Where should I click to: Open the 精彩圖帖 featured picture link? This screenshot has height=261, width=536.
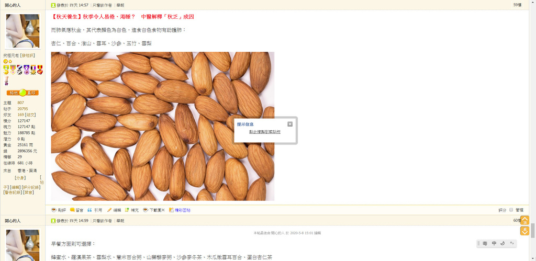(180, 210)
